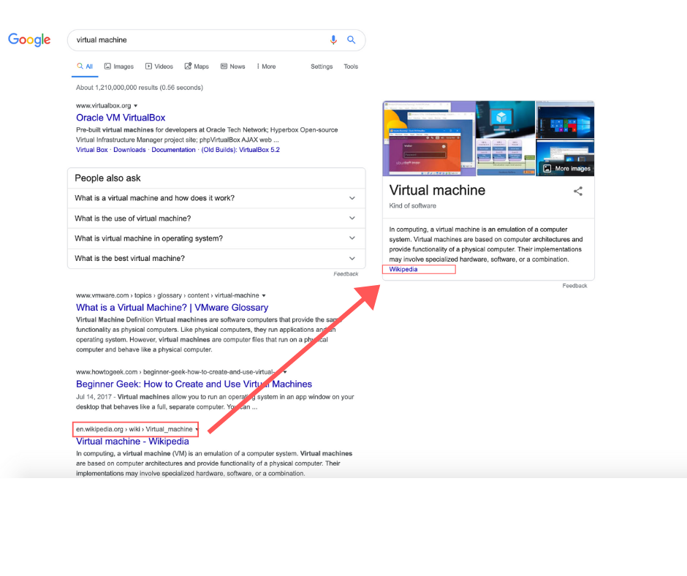The image size is (687, 576).
Task: Expand 'What is virtual machine in operating system?'
Action: tap(216, 238)
